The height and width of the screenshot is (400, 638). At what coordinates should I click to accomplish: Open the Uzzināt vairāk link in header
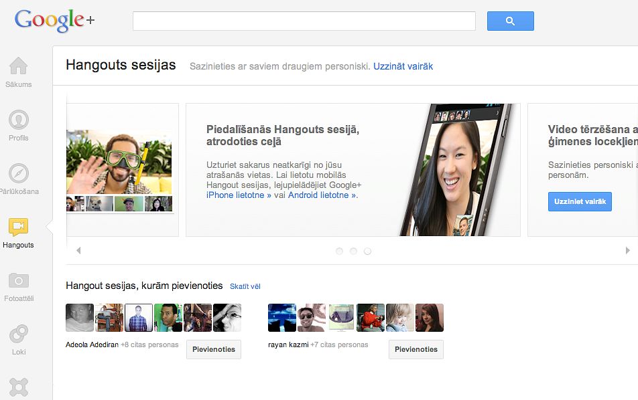coord(403,66)
